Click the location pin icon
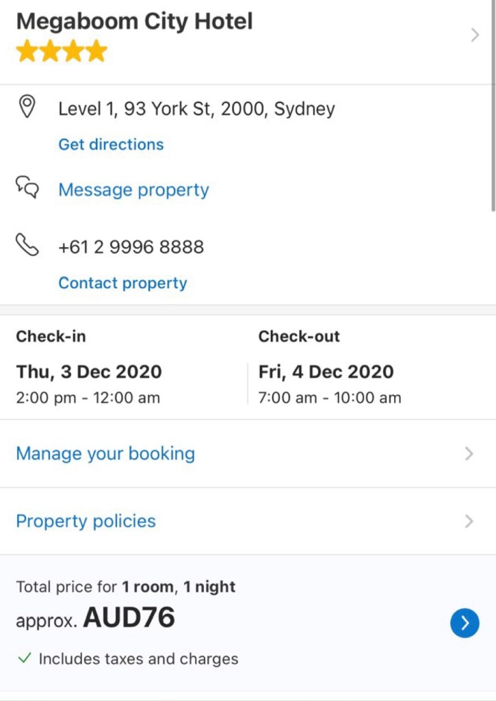Image resolution: width=496 pixels, height=701 pixels. 27,107
